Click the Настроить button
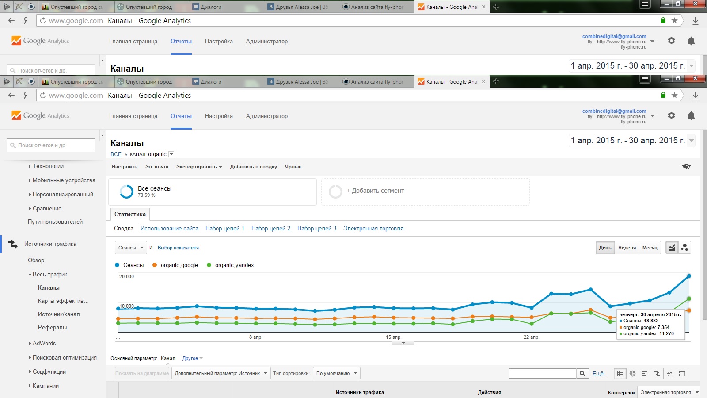 click(x=125, y=167)
